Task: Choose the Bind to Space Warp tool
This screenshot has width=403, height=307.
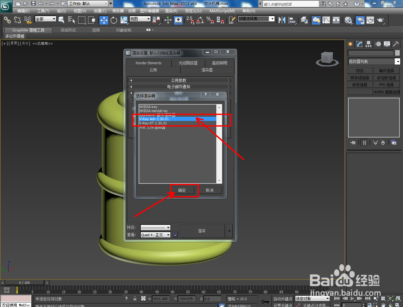Action: [28, 20]
